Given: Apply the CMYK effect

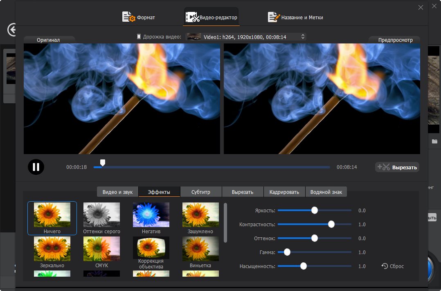Looking at the screenshot, I should coord(101,249).
